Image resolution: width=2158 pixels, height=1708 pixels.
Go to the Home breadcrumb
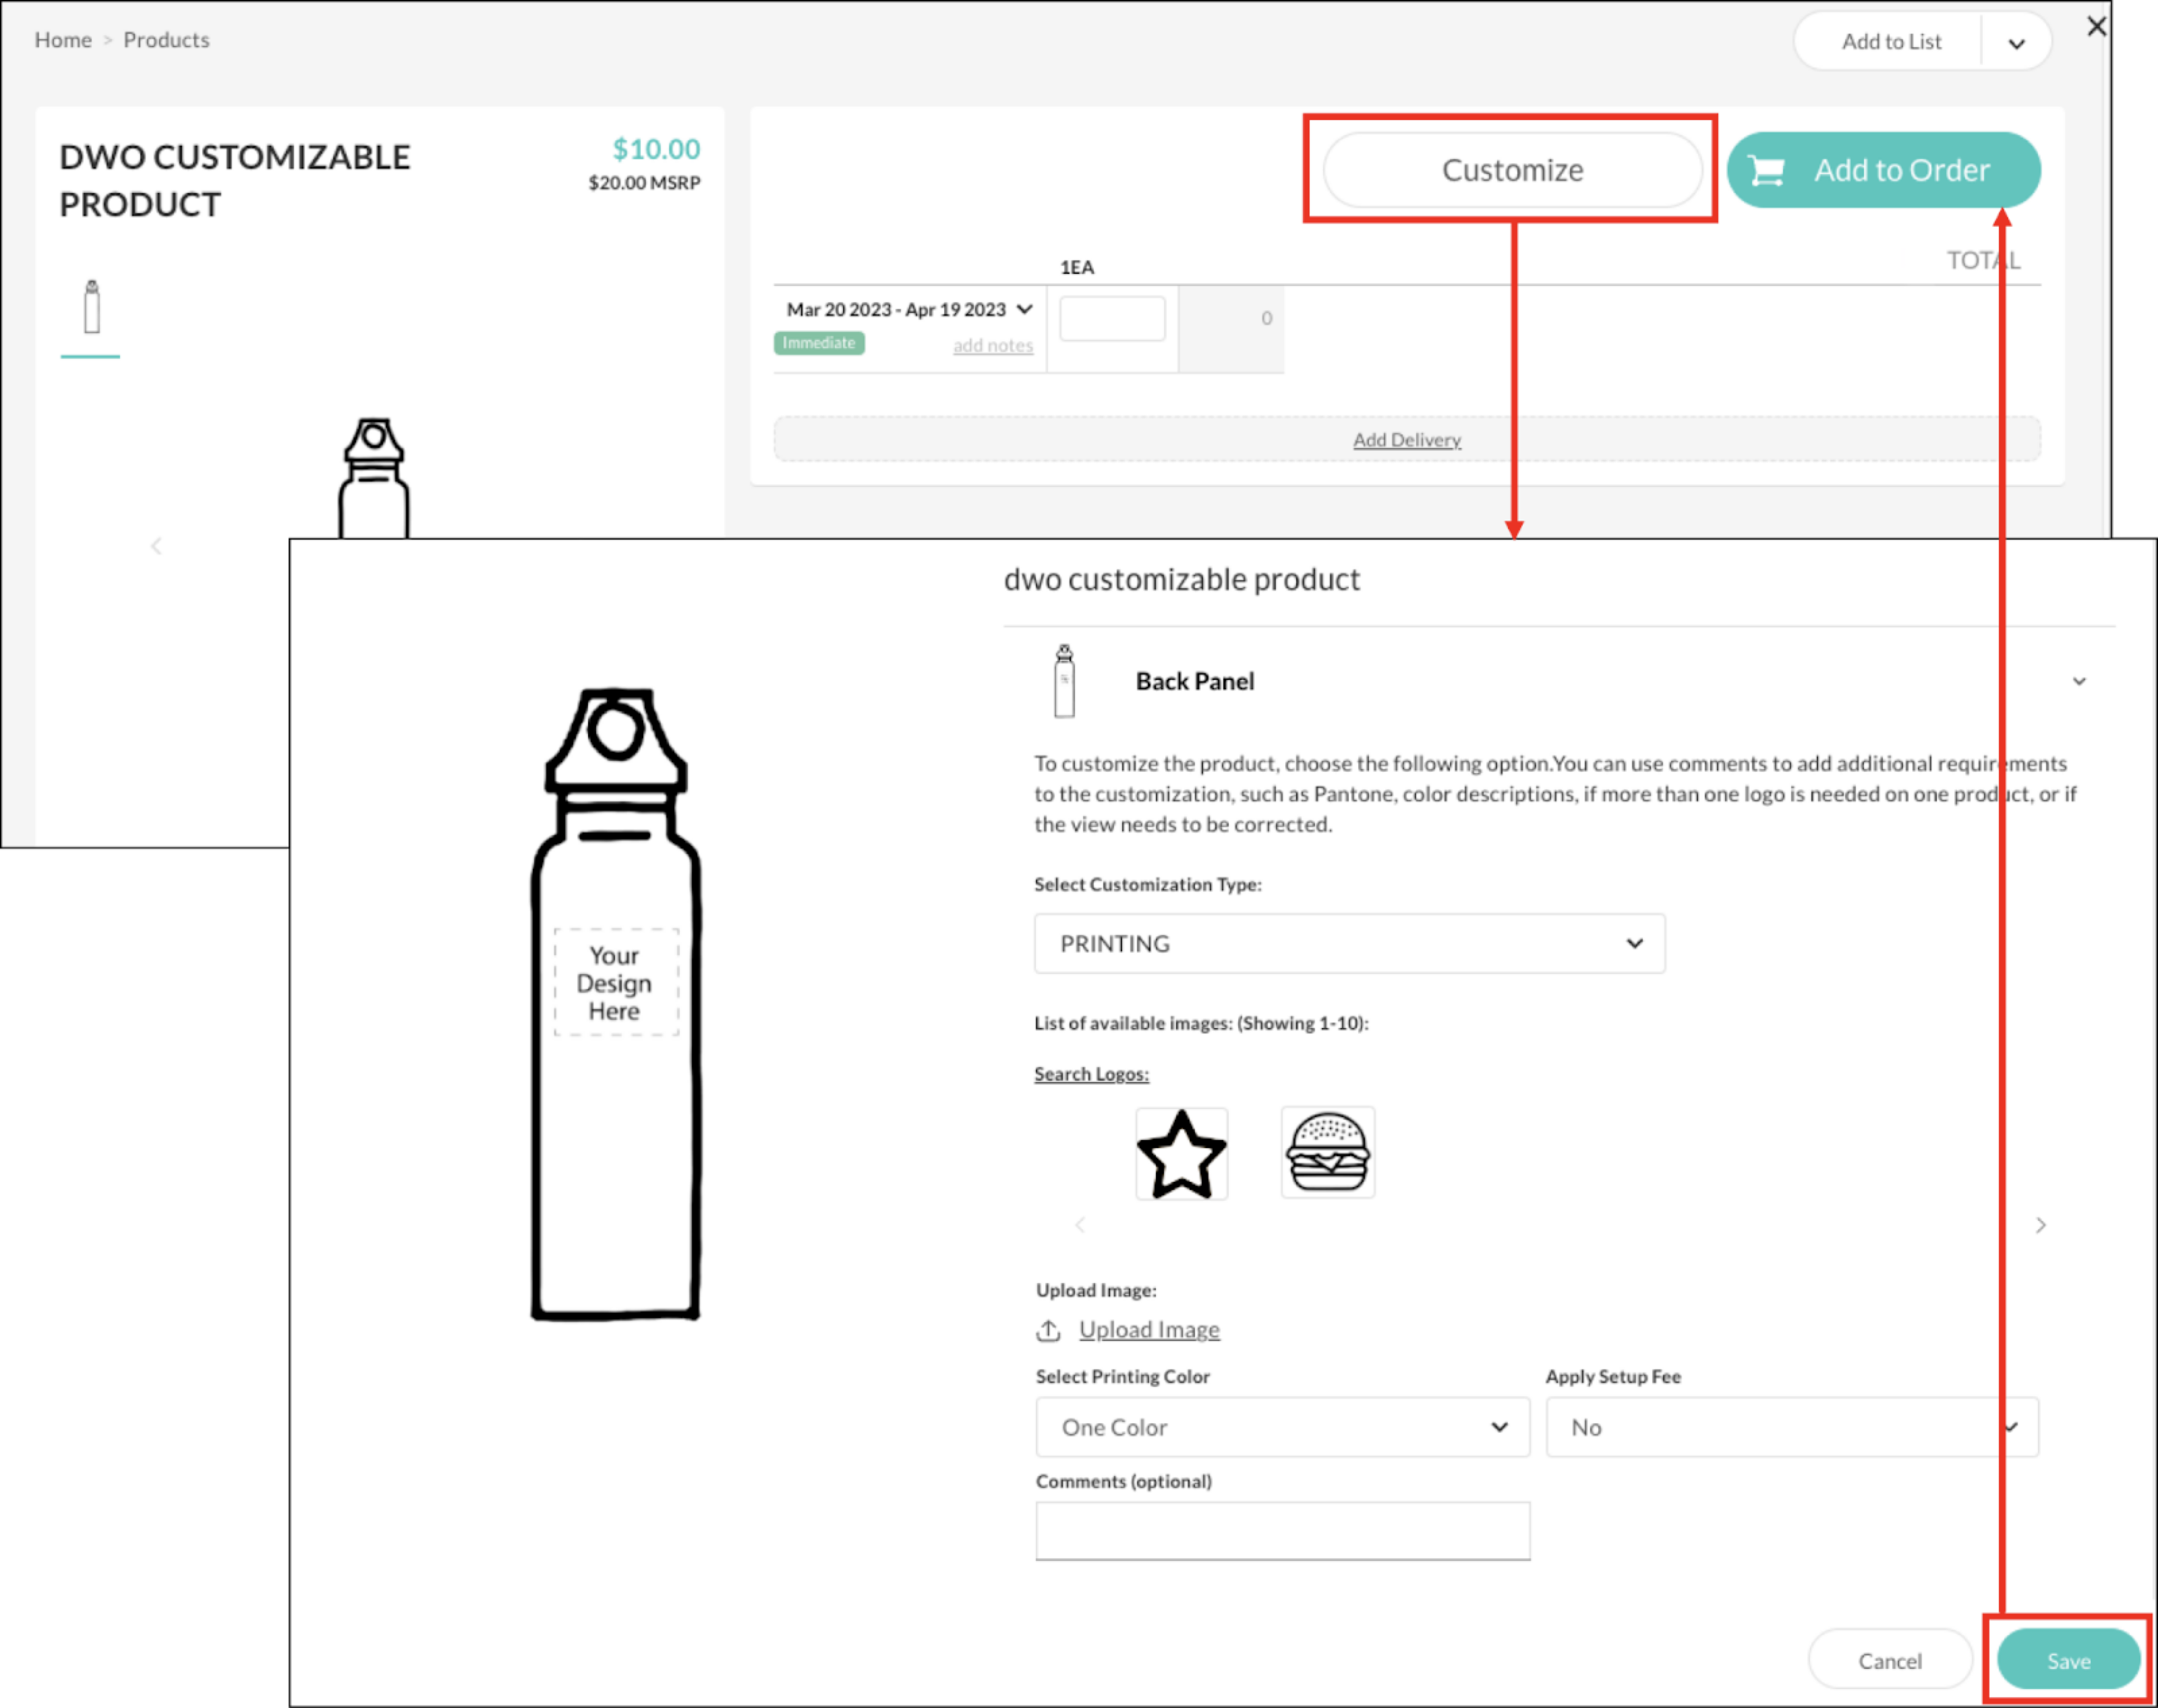point(63,40)
